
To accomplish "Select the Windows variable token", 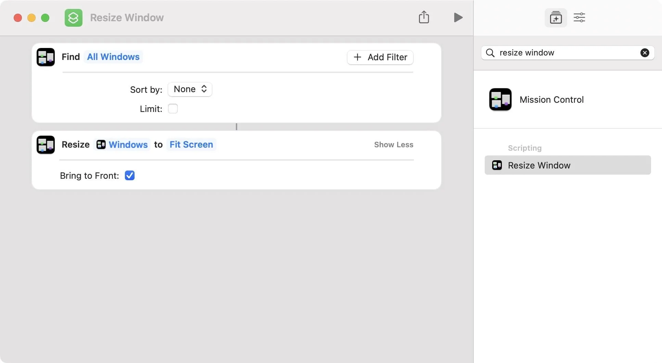I will coord(122,145).
